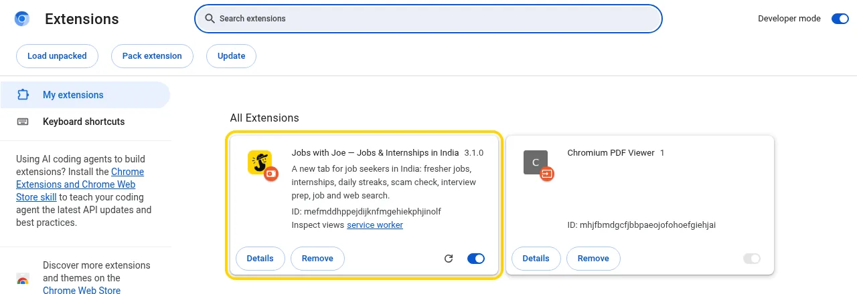The height and width of the screenshot is (294, 857).
Task: Click the Jobs with Joe extension icon
Action: tap(259, 162)
